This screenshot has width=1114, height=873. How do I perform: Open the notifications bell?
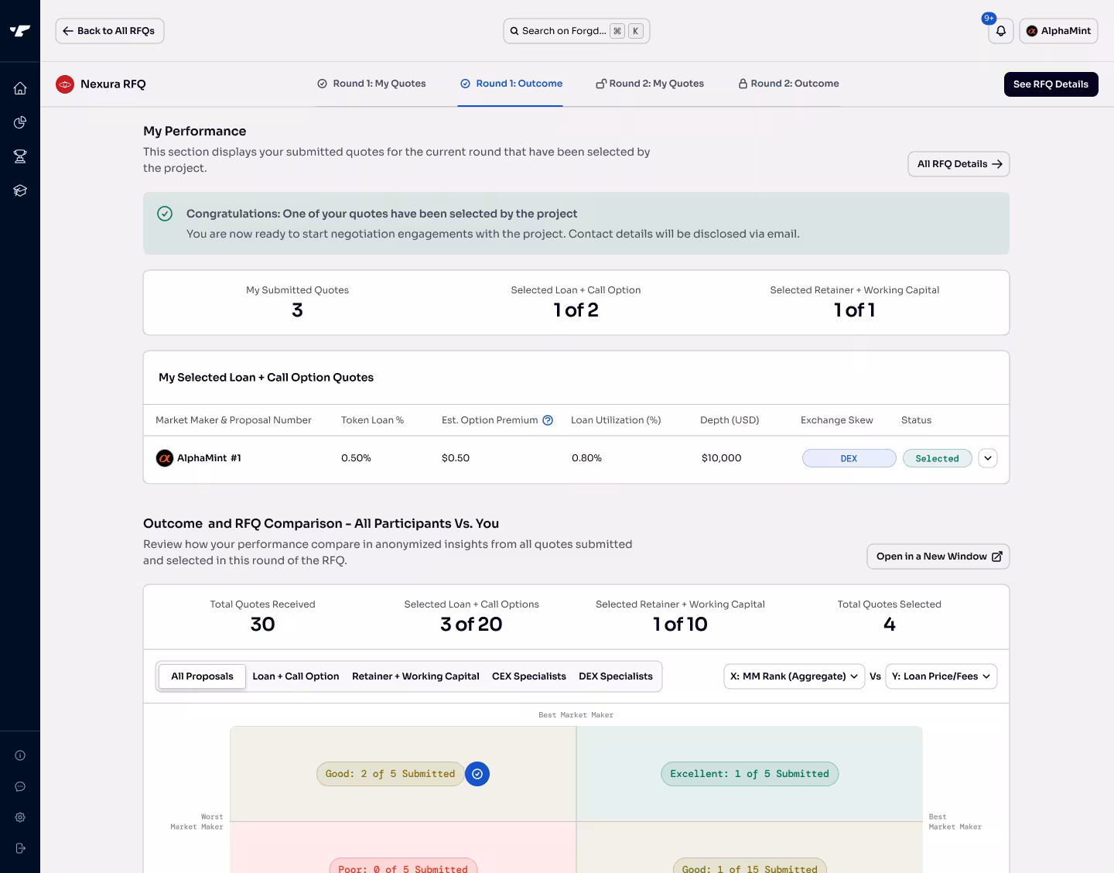(x=1000, y=31)
